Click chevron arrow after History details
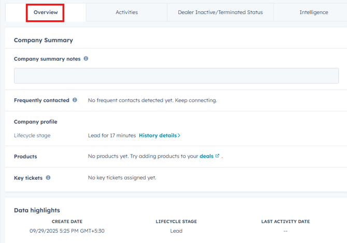347x243 pixels. tap(179, 136)
